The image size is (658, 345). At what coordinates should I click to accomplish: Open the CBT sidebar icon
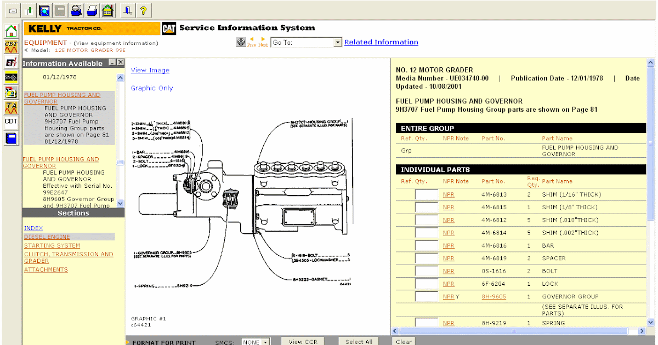coord(11,46)
